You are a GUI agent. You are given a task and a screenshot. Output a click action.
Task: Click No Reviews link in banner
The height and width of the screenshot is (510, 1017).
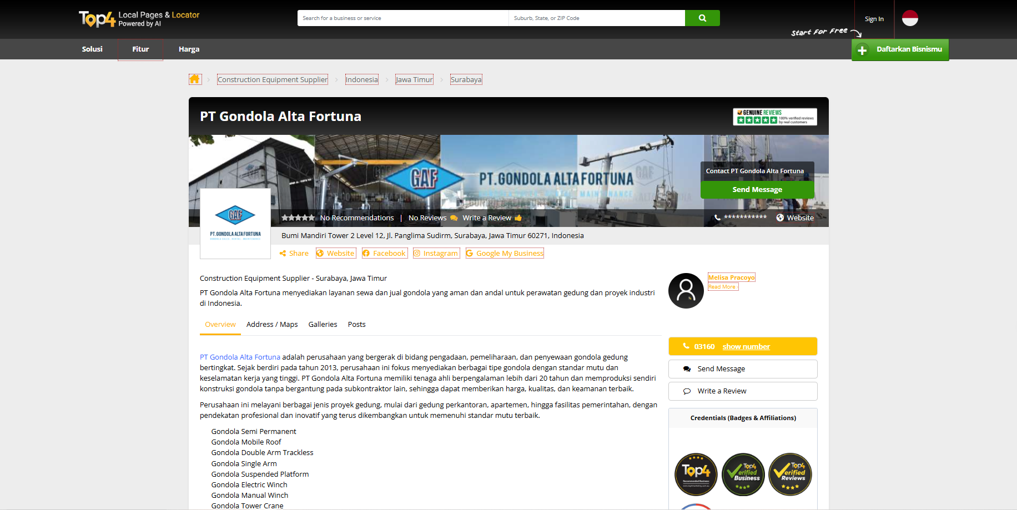click(x=427, y=218)
